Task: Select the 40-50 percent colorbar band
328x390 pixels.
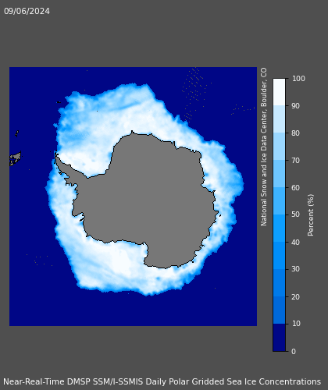Action: pyautogui.click(x=279, y=229)
